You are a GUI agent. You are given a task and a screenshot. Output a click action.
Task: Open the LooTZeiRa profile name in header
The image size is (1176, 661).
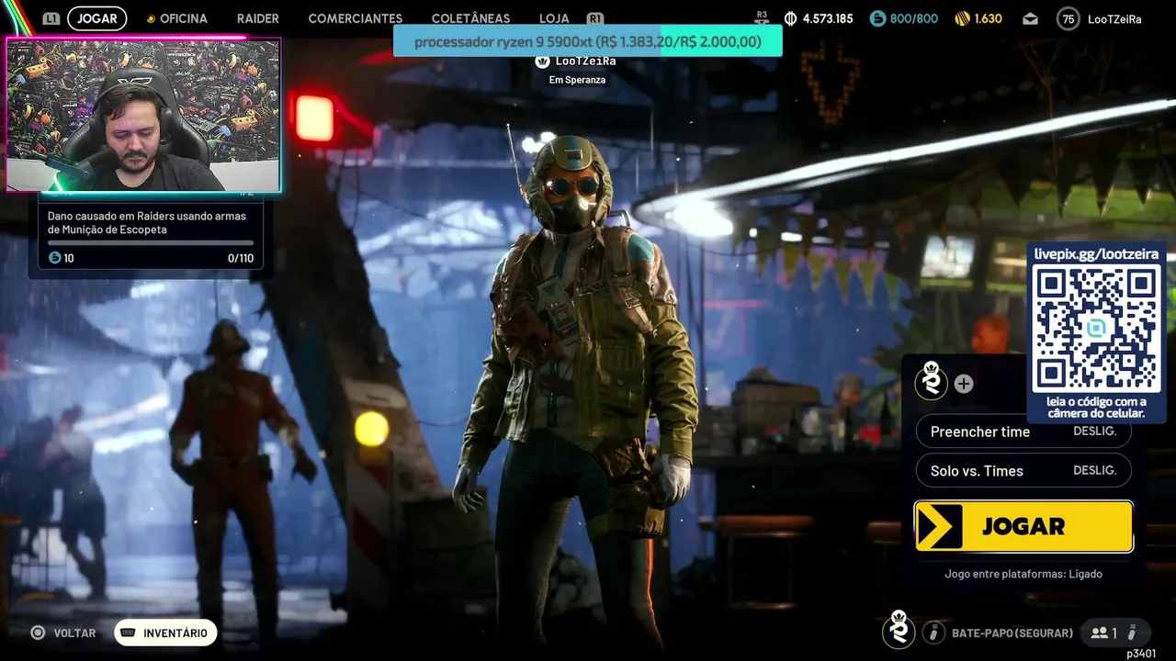pyautogui.click(x=1114, y=18)
